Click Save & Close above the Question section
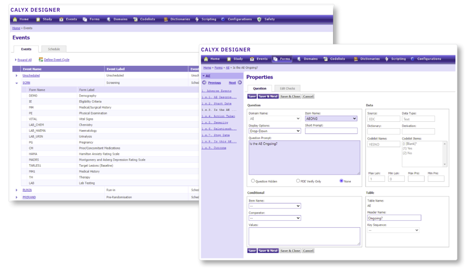473x279 pixels. (290, 96)
